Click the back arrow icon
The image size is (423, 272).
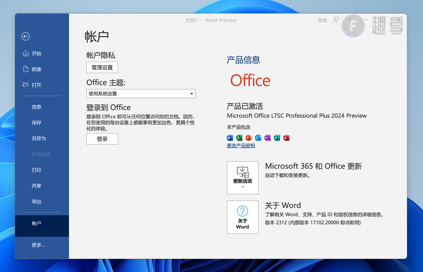[x=25, y=36]
